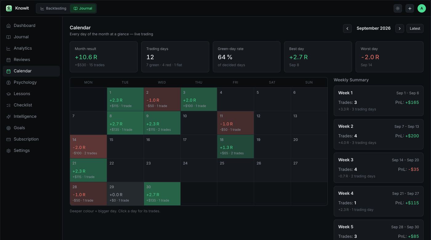
Task: Click the Goals target icon
Action: [x=9, y=128]
